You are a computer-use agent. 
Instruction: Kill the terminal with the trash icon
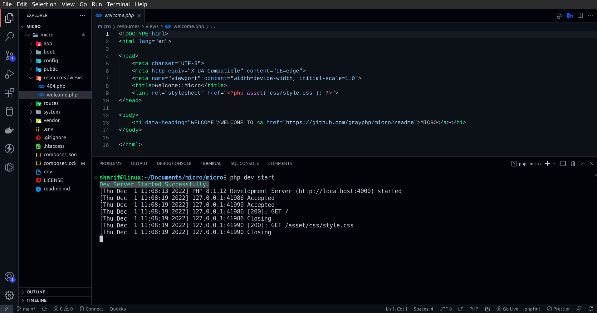573,164
